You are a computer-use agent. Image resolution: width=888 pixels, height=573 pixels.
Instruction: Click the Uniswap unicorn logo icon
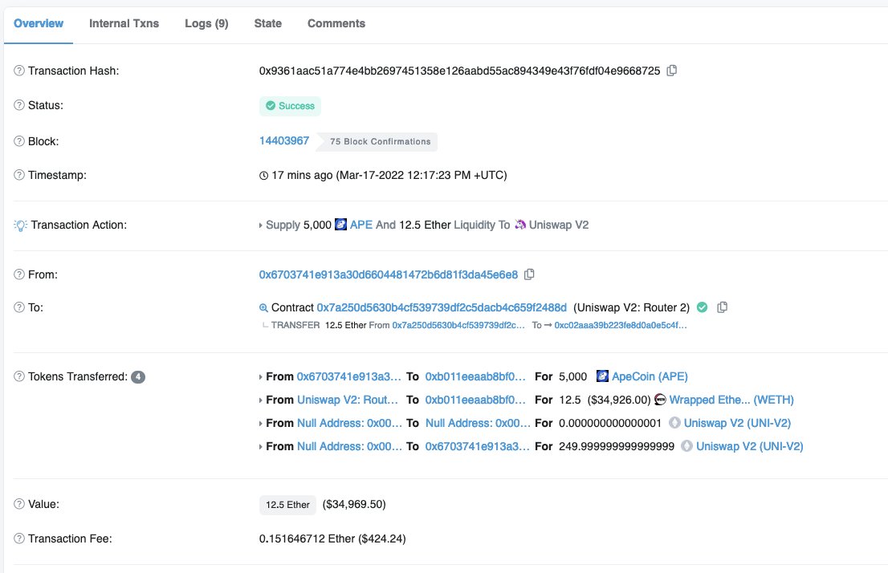coord(520,225)
